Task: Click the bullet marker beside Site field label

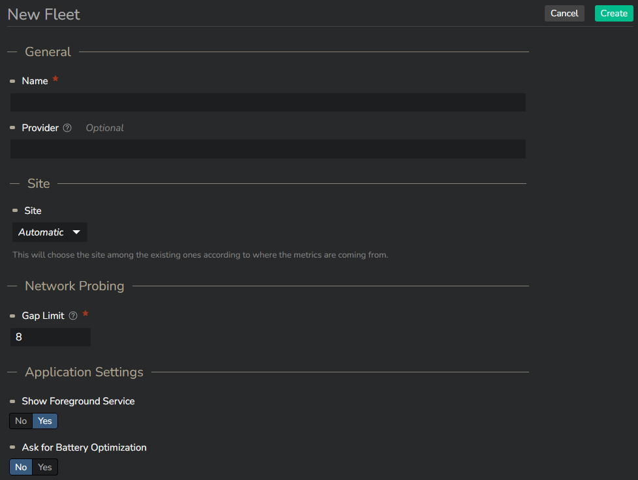Action: tap(15, 210)
